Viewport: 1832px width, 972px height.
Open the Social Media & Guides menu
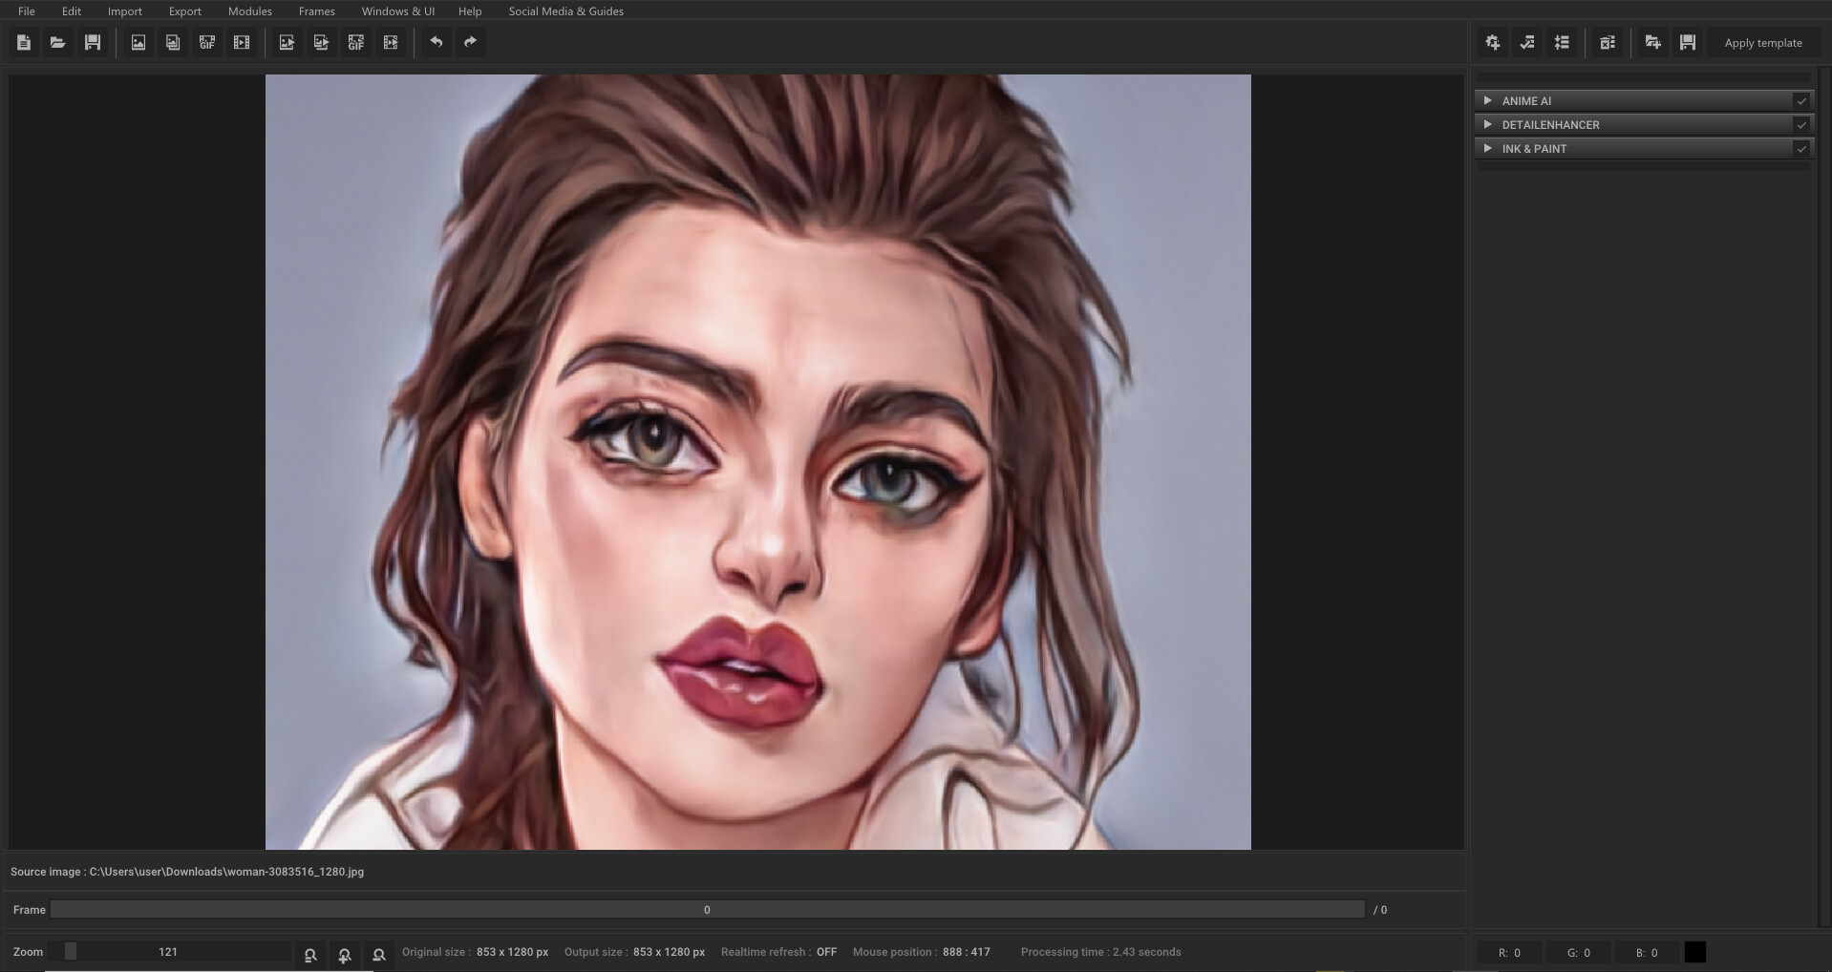566,11
